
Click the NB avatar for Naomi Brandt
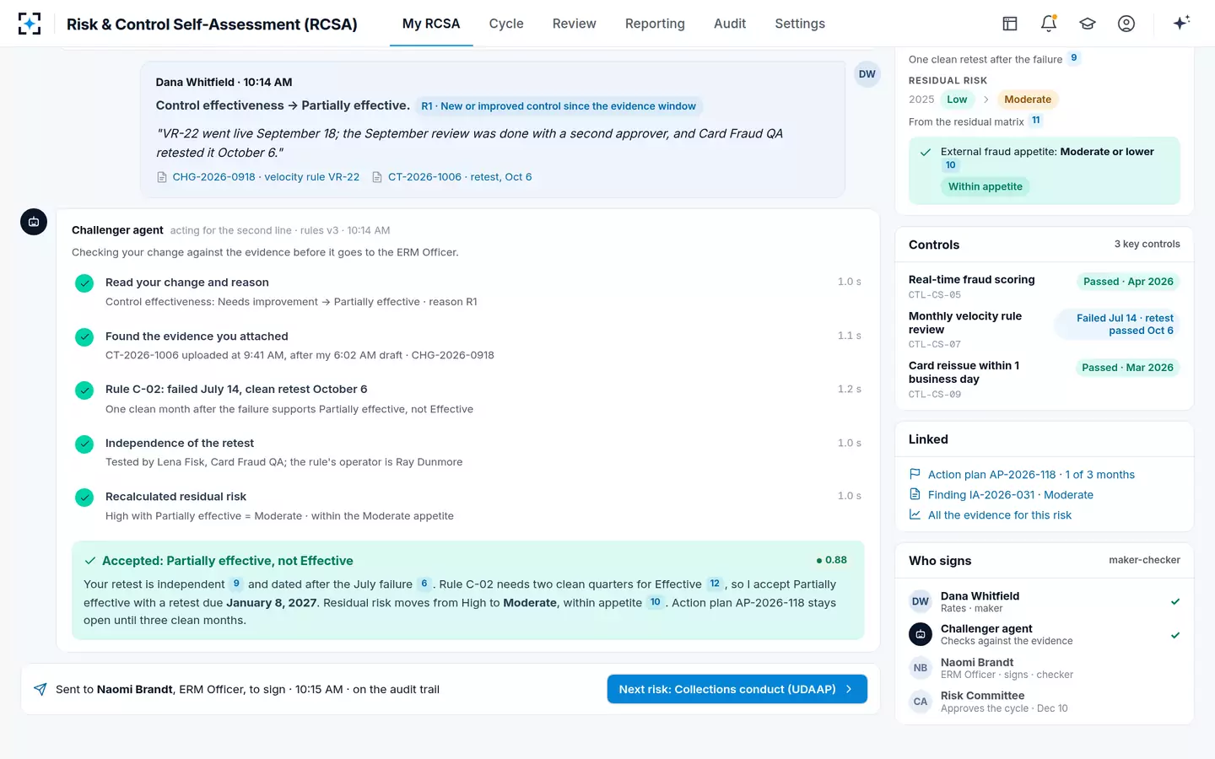[921, 668]
